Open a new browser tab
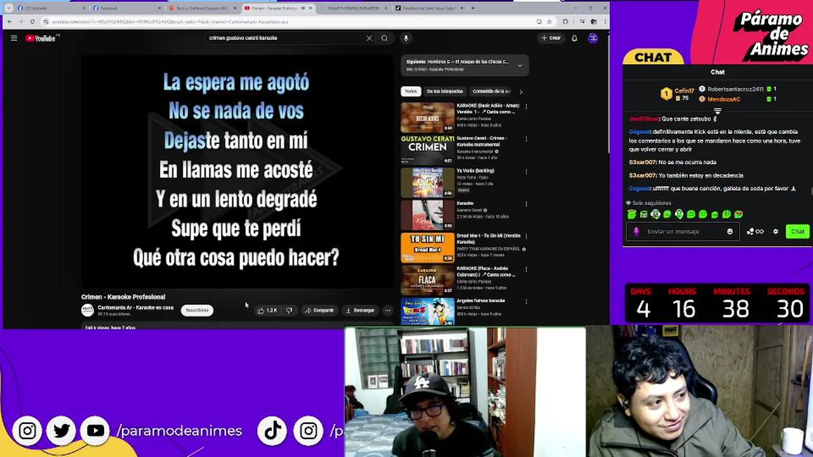 [473, 8]
